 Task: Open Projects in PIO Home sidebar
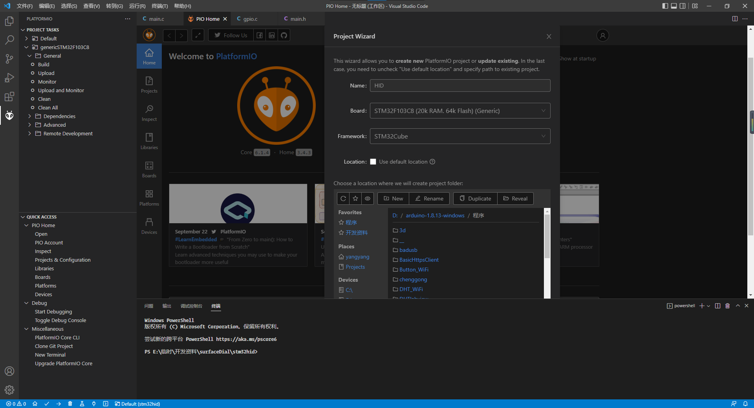click(149, 85)
